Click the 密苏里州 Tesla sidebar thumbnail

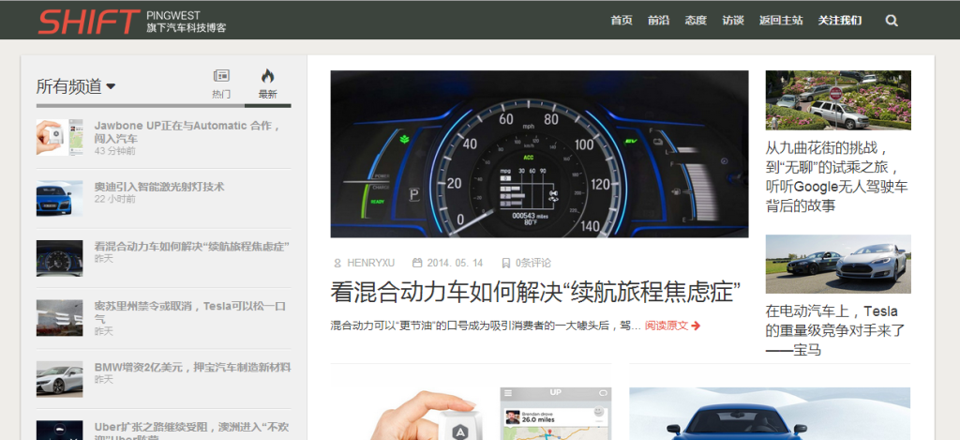coord(59,317)
